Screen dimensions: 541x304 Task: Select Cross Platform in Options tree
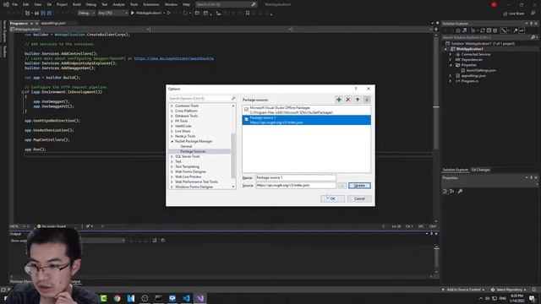[186, 111]
